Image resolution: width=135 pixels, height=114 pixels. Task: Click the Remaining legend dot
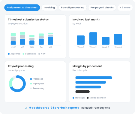[x=31, y=88]
